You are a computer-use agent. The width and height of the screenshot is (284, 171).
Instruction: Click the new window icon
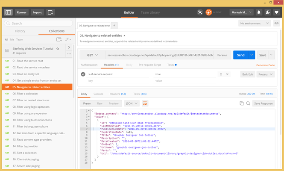click(x=51, y=12)
